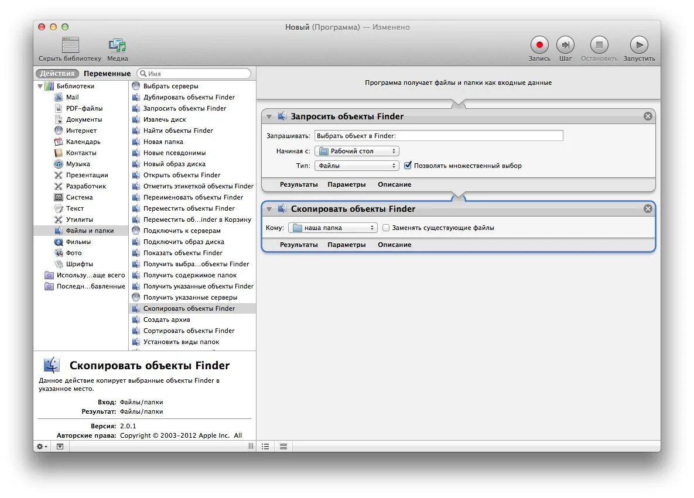Switch to list log view icon
Image resolution: width=694 pixels, height=498 pixels.
coord(265,447)
